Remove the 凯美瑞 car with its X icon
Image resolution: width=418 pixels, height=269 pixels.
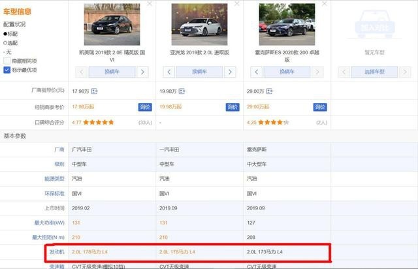tap(150, 3)
